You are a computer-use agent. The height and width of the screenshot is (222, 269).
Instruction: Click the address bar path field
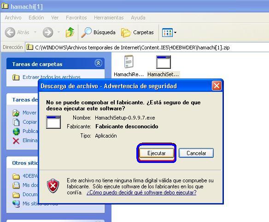coord(147,47)
